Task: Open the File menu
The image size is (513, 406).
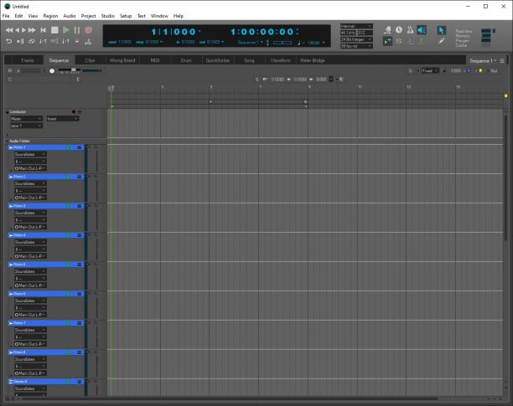Action: (6, 16)
